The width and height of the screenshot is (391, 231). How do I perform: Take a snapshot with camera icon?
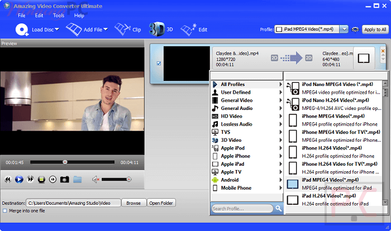tap(65, 179)
